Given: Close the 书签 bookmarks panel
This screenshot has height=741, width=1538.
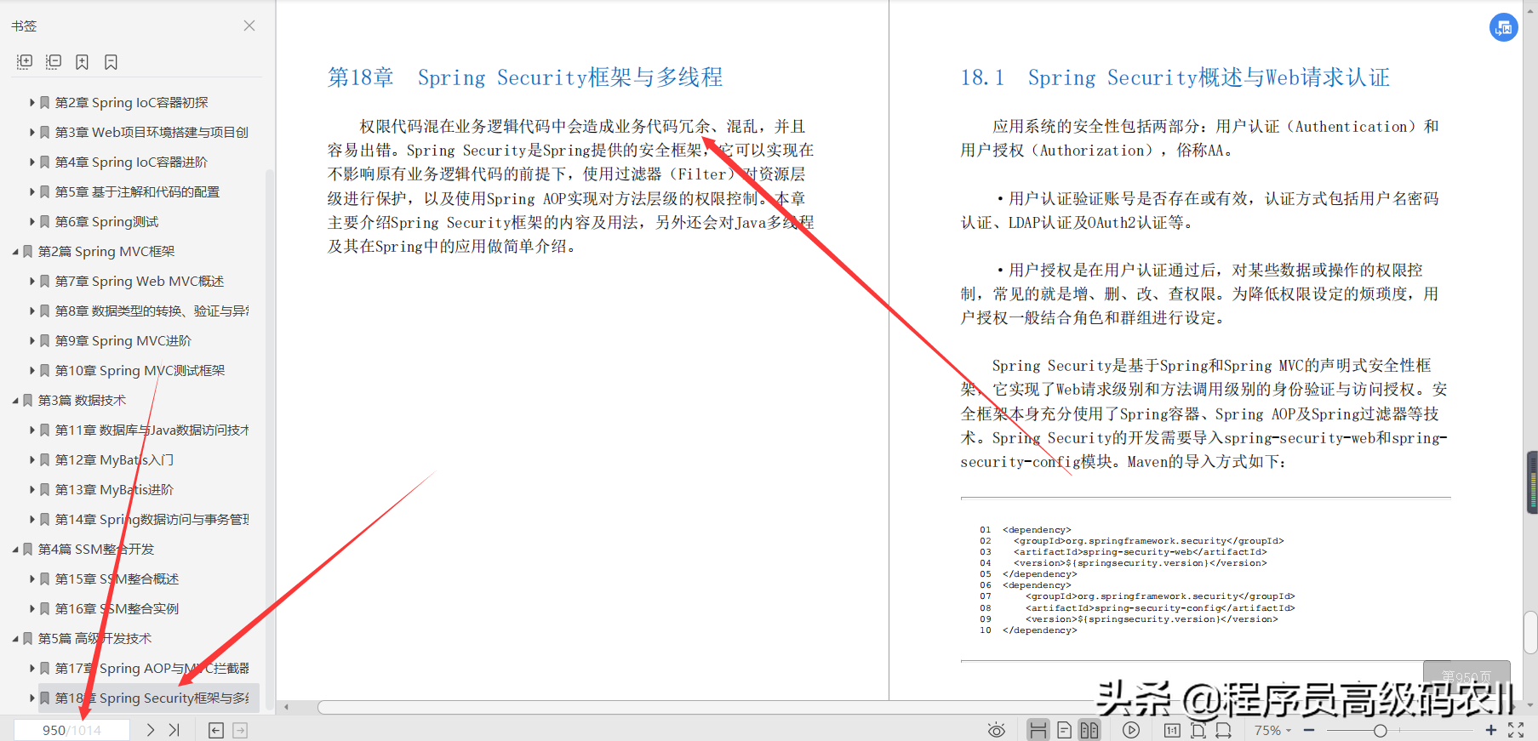Looking at the screenshot, I should tap(249, 26).
